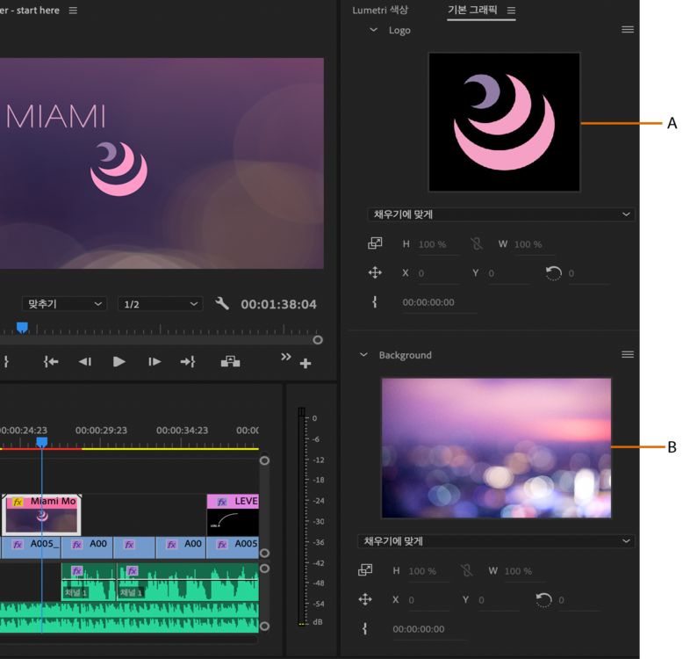
Task: Collapse the Background section chevron
Action: point(363,355)
